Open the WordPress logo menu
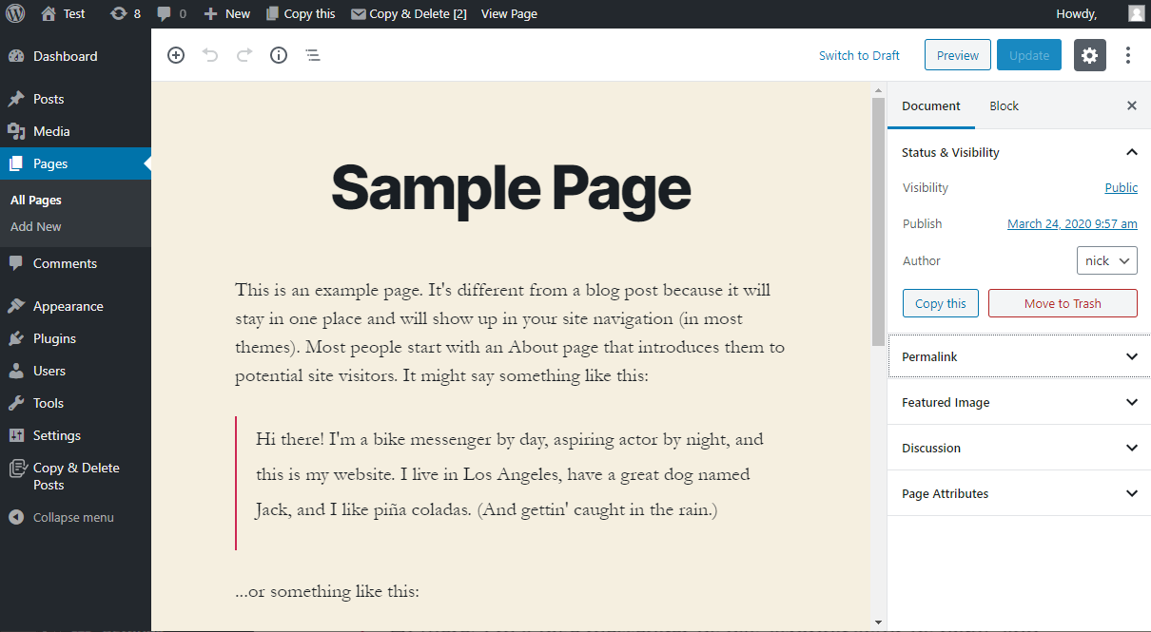Screen dimensions: 1151x632 coord(15,13)
